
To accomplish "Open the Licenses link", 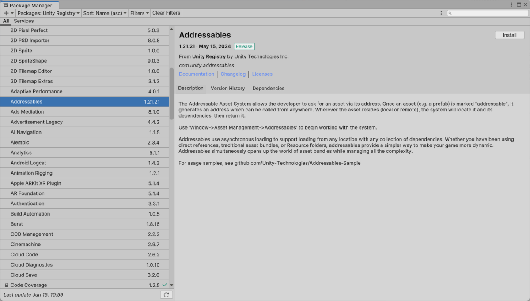I will tap(262, 74).
